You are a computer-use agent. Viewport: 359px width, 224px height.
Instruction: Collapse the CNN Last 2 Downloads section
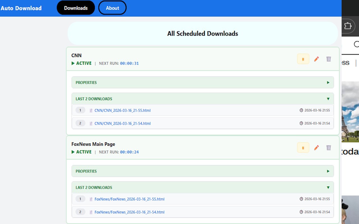point(203,99)
